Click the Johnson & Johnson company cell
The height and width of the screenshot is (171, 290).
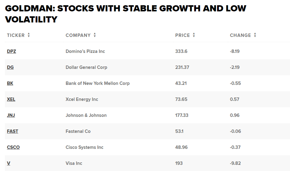[86, 115]
